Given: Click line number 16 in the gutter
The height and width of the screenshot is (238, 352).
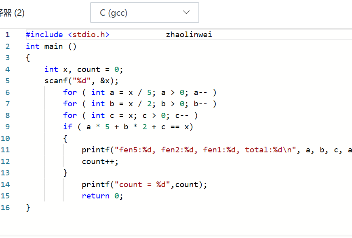Looking at the screenshot, I should click(x=5, y=208).
